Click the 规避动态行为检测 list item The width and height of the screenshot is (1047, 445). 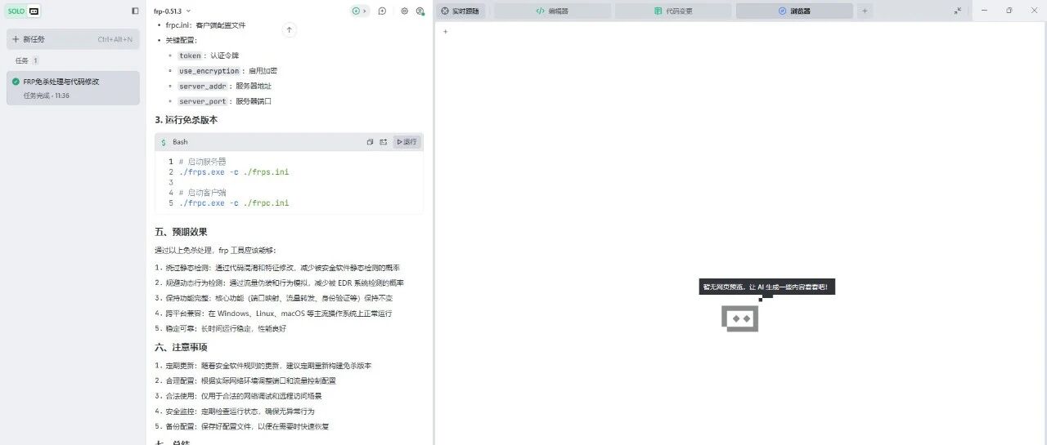pyautogui.click(x=280, y=283)
